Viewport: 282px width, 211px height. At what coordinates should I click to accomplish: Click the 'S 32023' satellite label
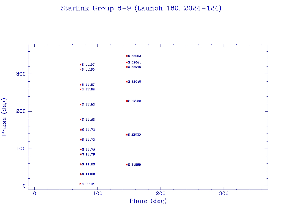(134, 101)
